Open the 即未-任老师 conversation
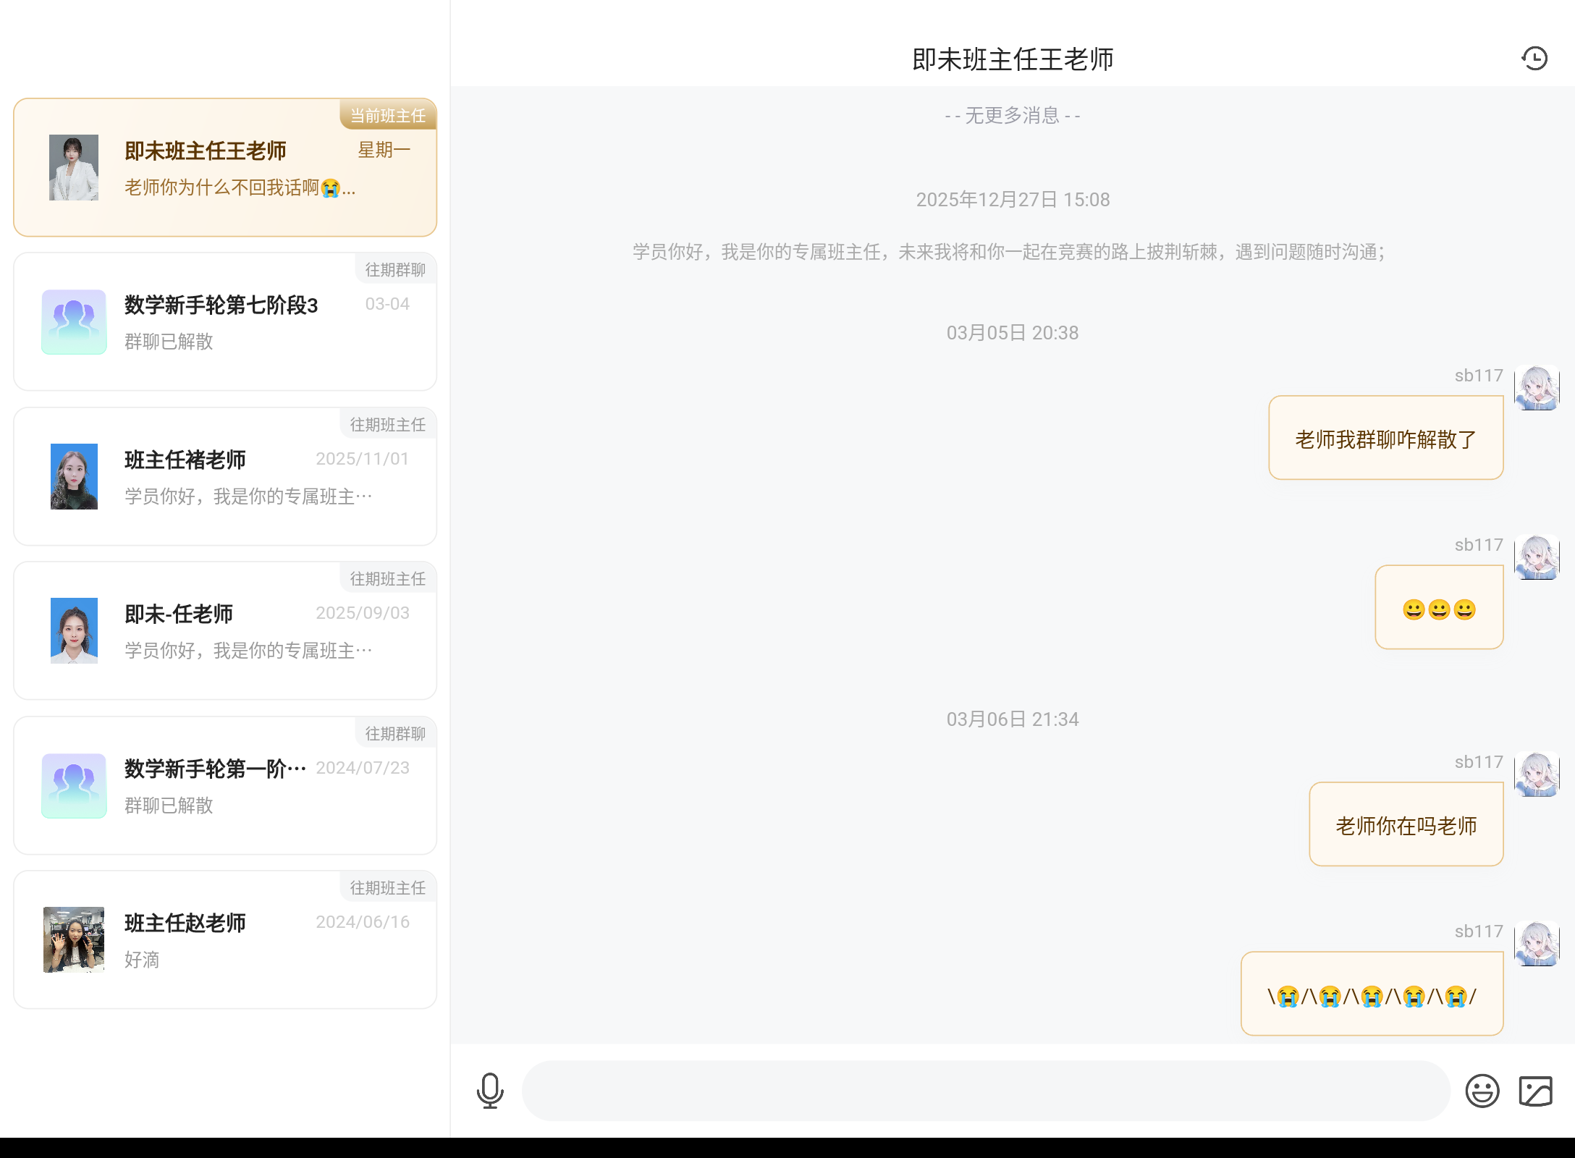Screen dimensions: 1575x1158 click(224, 630)
